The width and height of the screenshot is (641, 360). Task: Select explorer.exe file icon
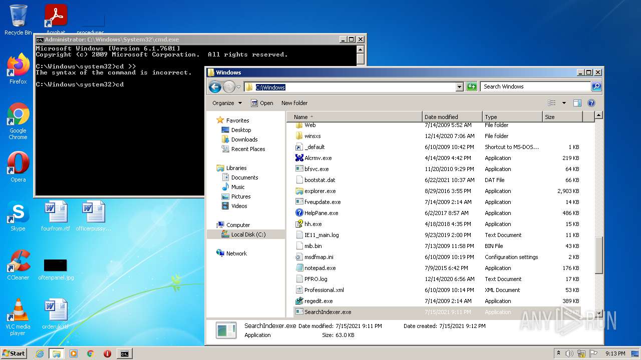(299, 191)
